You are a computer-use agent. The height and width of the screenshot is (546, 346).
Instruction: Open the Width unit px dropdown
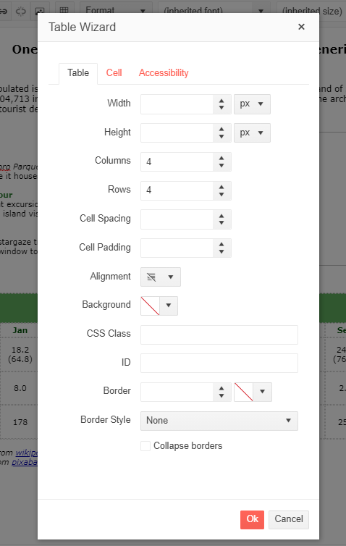252,104
